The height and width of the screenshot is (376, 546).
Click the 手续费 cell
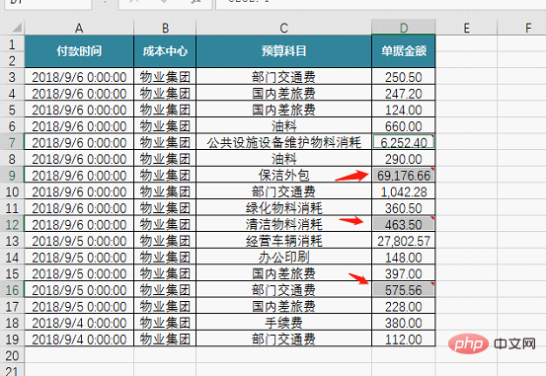click(x=283, y=323)
